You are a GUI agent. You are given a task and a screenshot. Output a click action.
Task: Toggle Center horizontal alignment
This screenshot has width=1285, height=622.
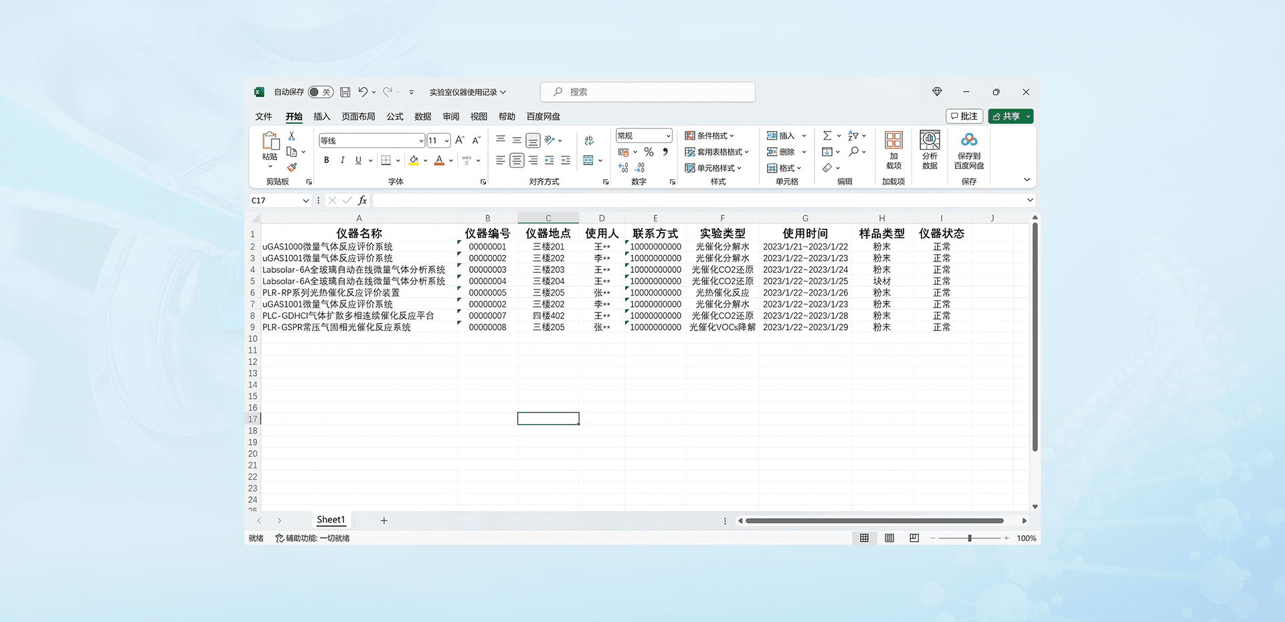pyautogui.click(x=517, y=161)
